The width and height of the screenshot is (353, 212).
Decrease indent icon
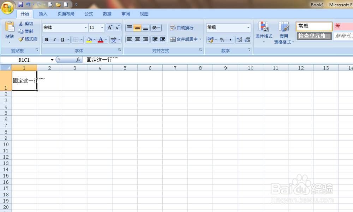point(155,40)
